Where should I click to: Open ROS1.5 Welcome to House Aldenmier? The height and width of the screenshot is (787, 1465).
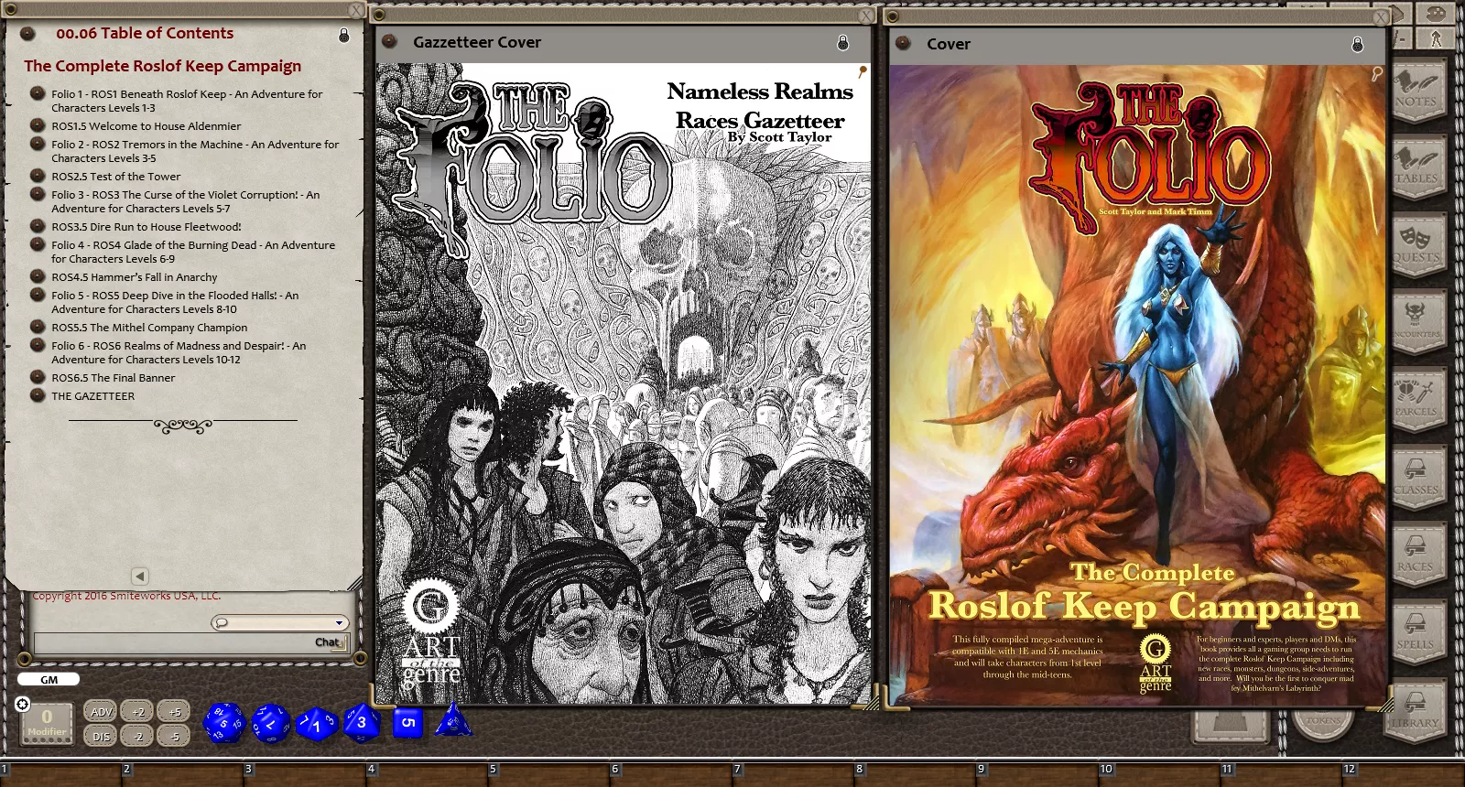pyautogui.click(x=146, y=126)
